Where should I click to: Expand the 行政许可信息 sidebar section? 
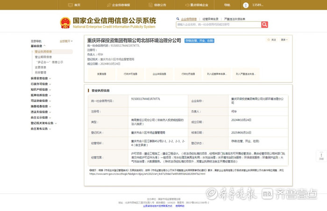tap(41, 84)
